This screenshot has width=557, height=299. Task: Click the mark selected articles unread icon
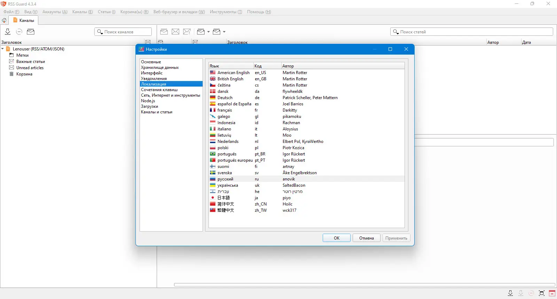coord(175,32)
